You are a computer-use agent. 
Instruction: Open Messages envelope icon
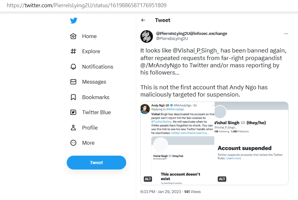[73, 82]
